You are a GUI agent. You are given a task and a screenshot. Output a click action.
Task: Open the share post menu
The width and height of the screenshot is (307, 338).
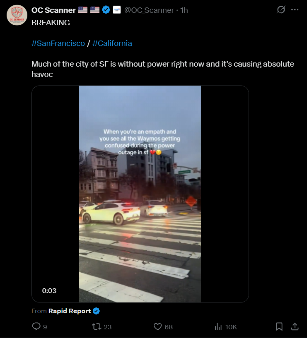click(x=295, y=327)
